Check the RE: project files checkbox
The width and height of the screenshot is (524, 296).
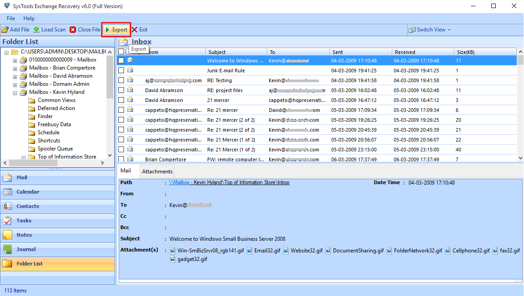pos(121,90)
